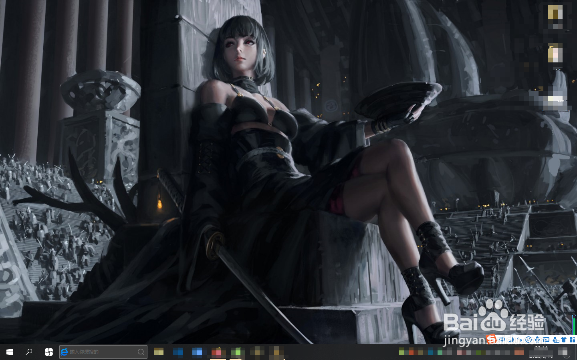577x360 pixels.
Task: Open the emoji smiley panel on Sogou bar
Action: pos(529,340)
